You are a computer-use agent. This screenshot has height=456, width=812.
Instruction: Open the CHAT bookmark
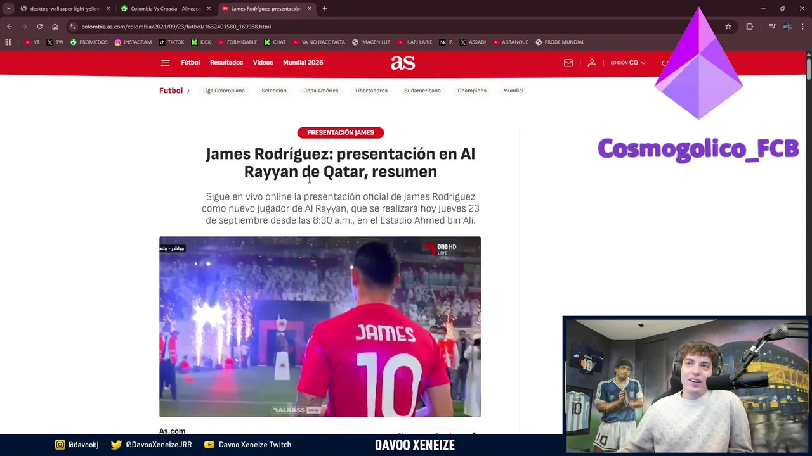click(x=275, y=42)
